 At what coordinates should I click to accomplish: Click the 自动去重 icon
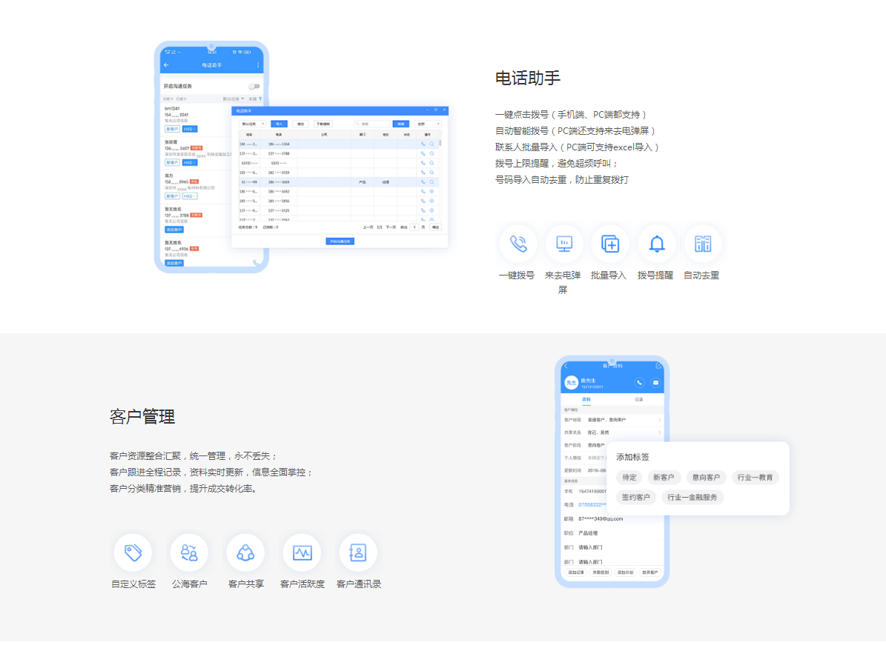coord(702,244)
